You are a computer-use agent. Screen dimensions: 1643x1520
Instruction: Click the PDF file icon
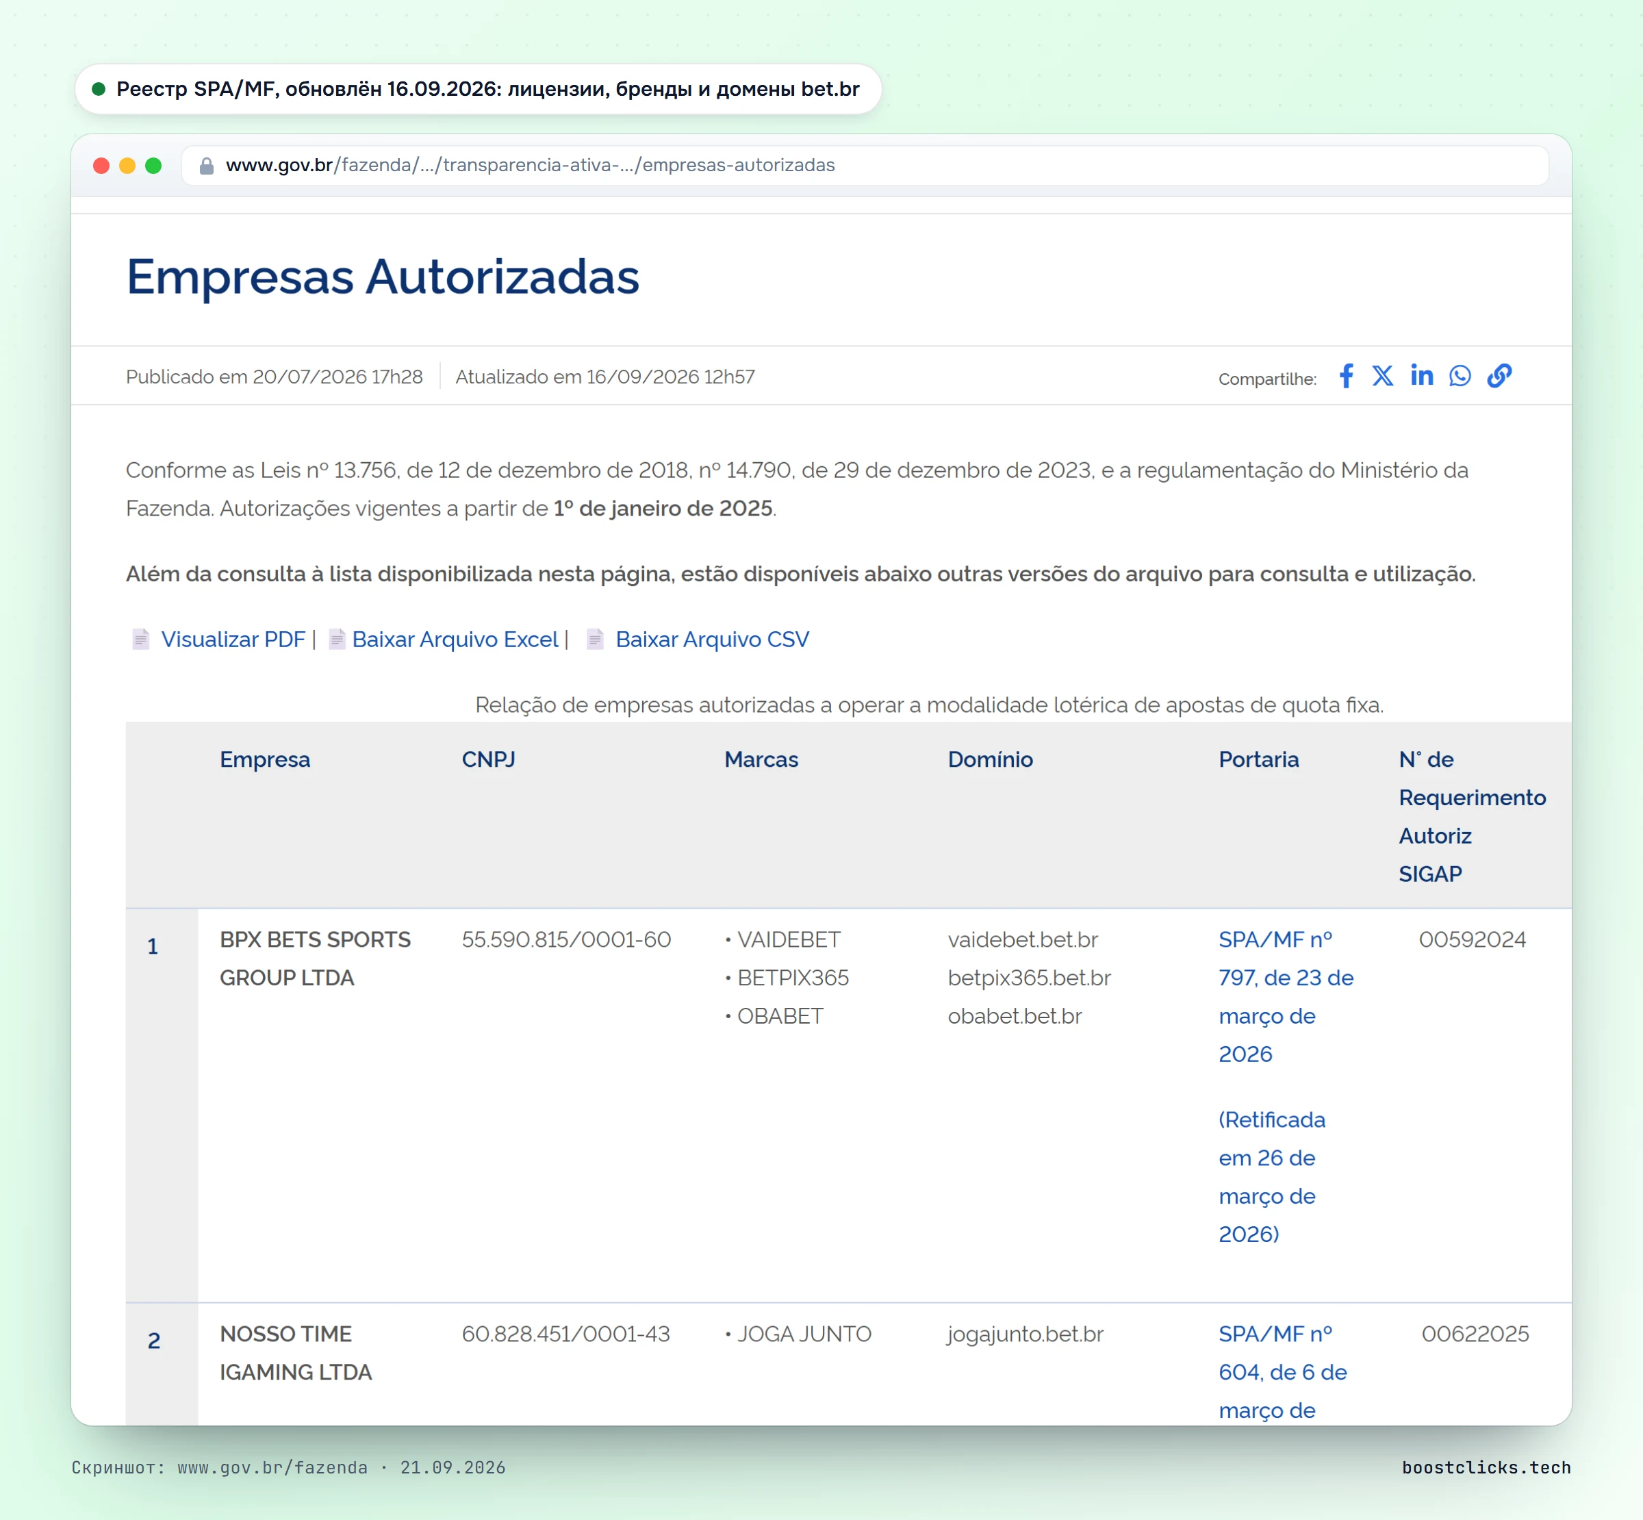coord(140,639)
